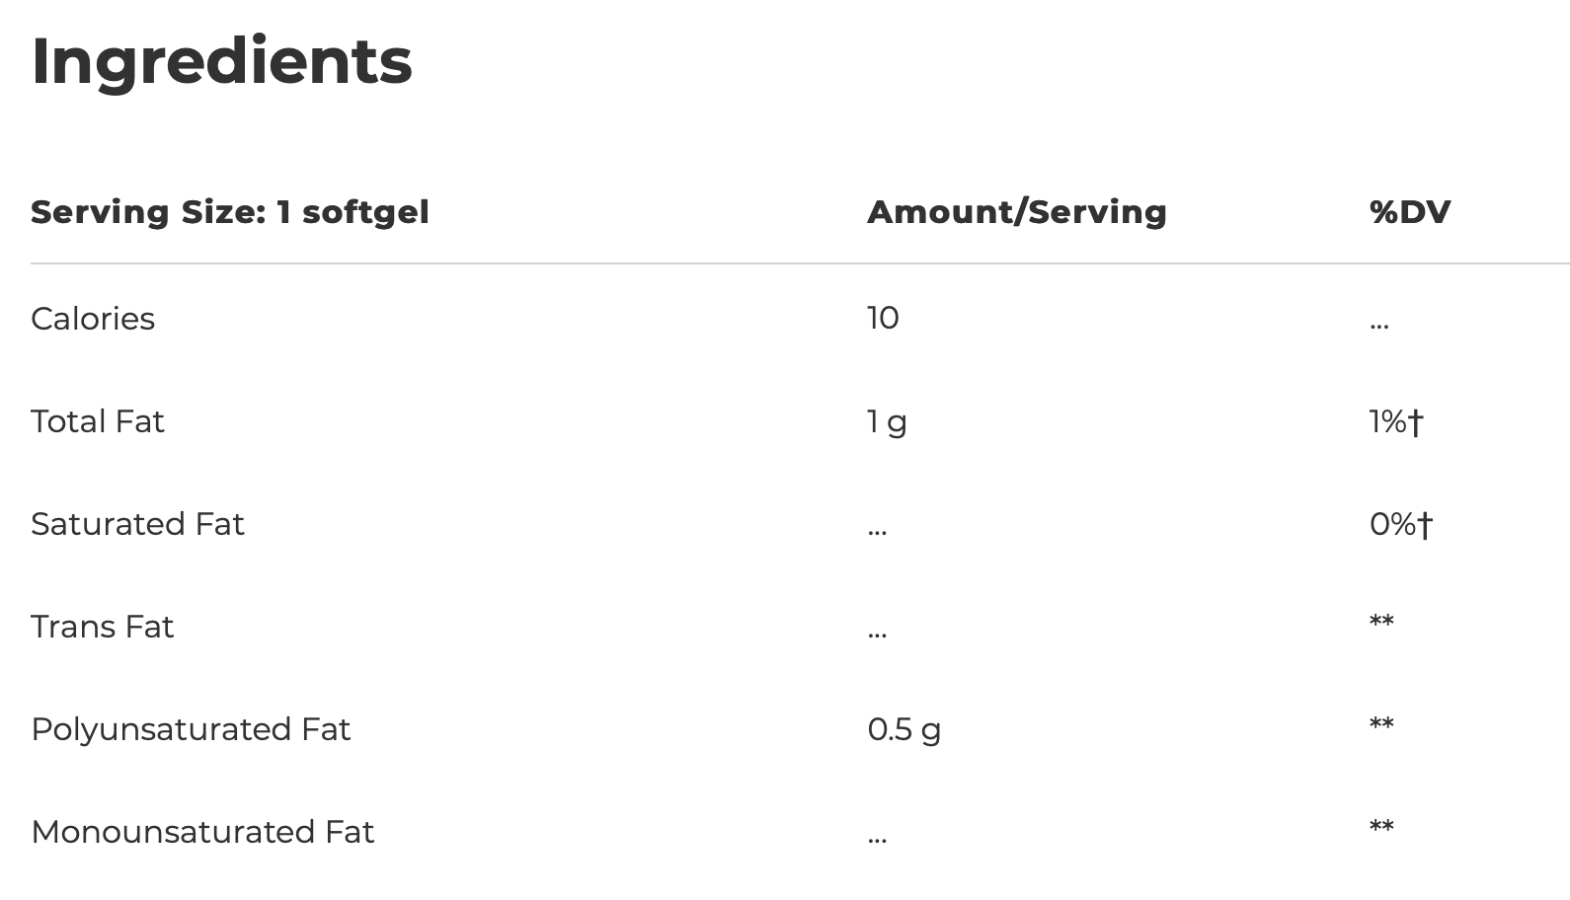
Task: Click the Amount/Serving column header
Action: [x=1016, y=212]
